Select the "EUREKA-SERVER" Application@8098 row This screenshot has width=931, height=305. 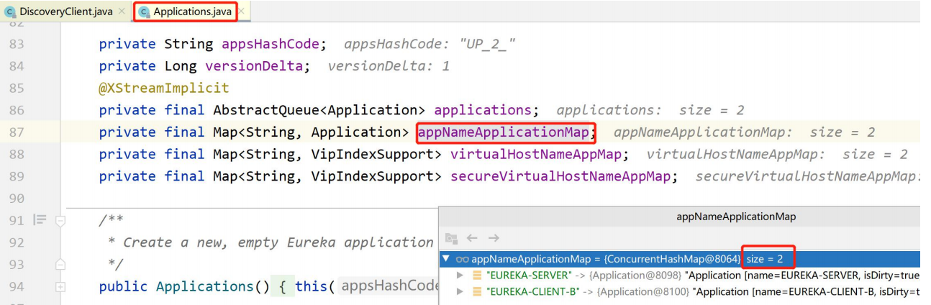point(681,276)
